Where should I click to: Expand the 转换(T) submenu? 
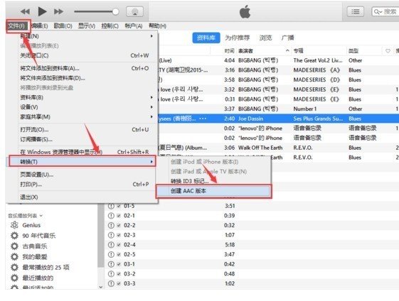[83, 162]
